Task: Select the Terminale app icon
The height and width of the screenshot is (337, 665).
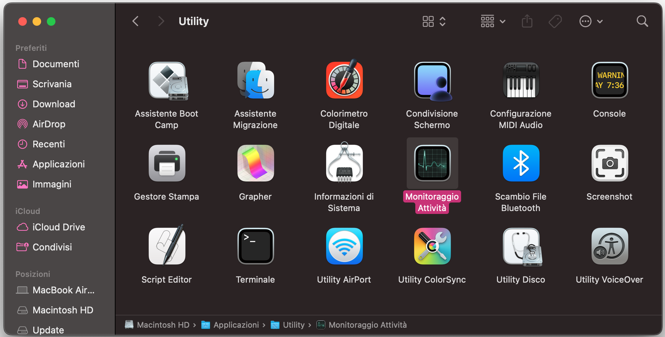Action: click(x=255, y=246)
